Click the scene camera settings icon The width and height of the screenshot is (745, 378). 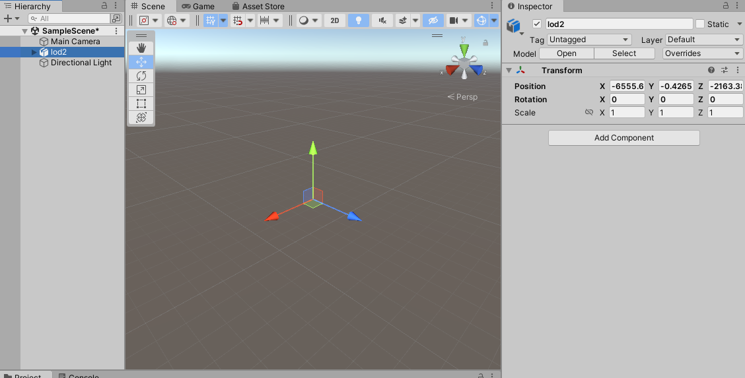pyautogui.click(x=453, y=20)
